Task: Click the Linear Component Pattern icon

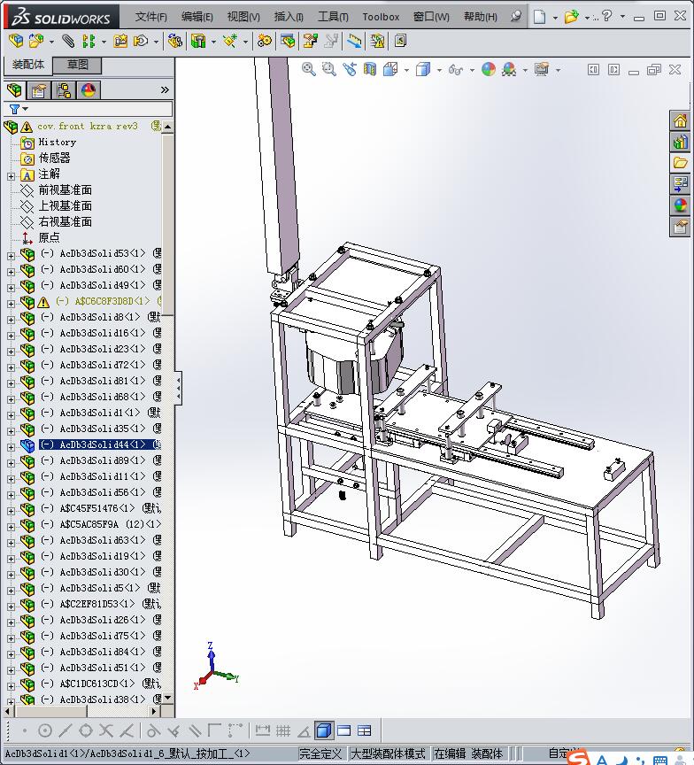Action: pyautogui.click(x=89, y=41)
